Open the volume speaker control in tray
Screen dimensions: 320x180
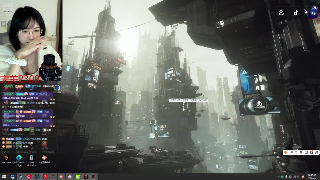294,177
